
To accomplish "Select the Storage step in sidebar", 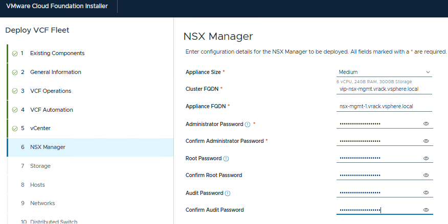I will click(40, 166).
